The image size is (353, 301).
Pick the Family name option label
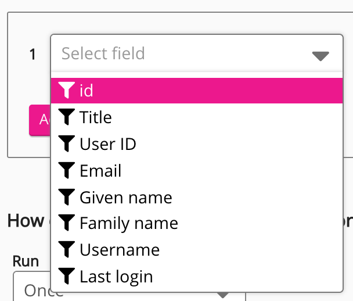[x=129, y=223]
